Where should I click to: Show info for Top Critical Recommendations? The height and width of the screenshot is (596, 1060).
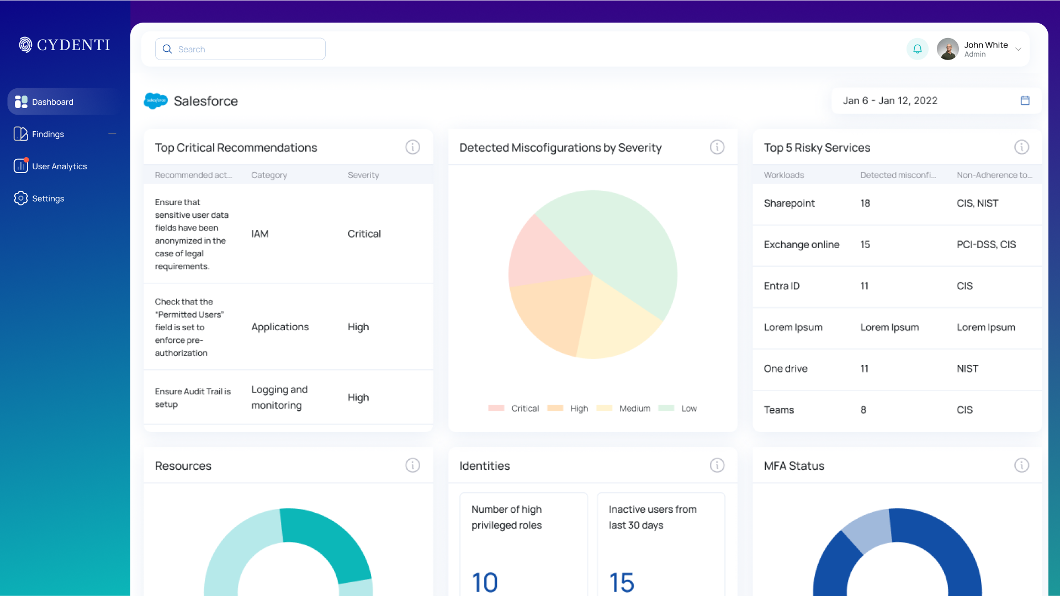click(413, 147)
